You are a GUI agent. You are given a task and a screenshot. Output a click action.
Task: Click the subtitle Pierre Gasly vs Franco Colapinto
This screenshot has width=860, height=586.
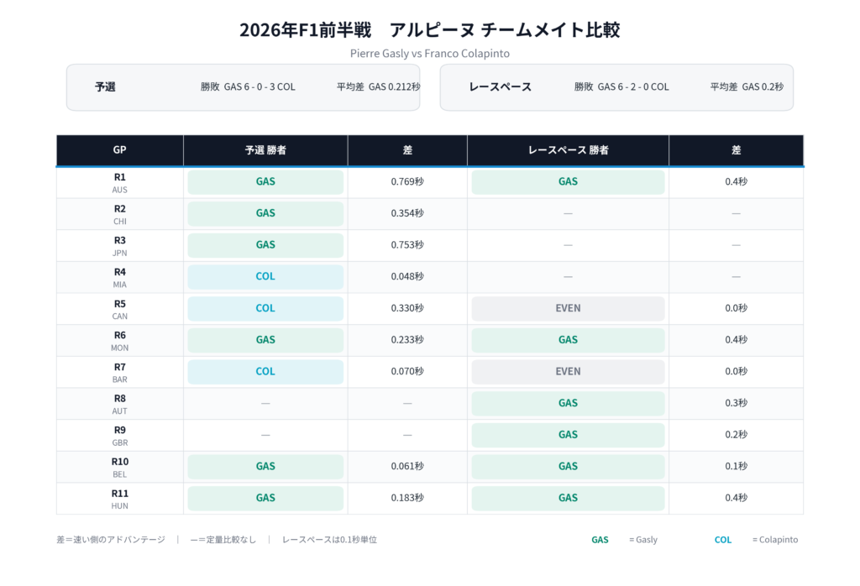[429, 53]
